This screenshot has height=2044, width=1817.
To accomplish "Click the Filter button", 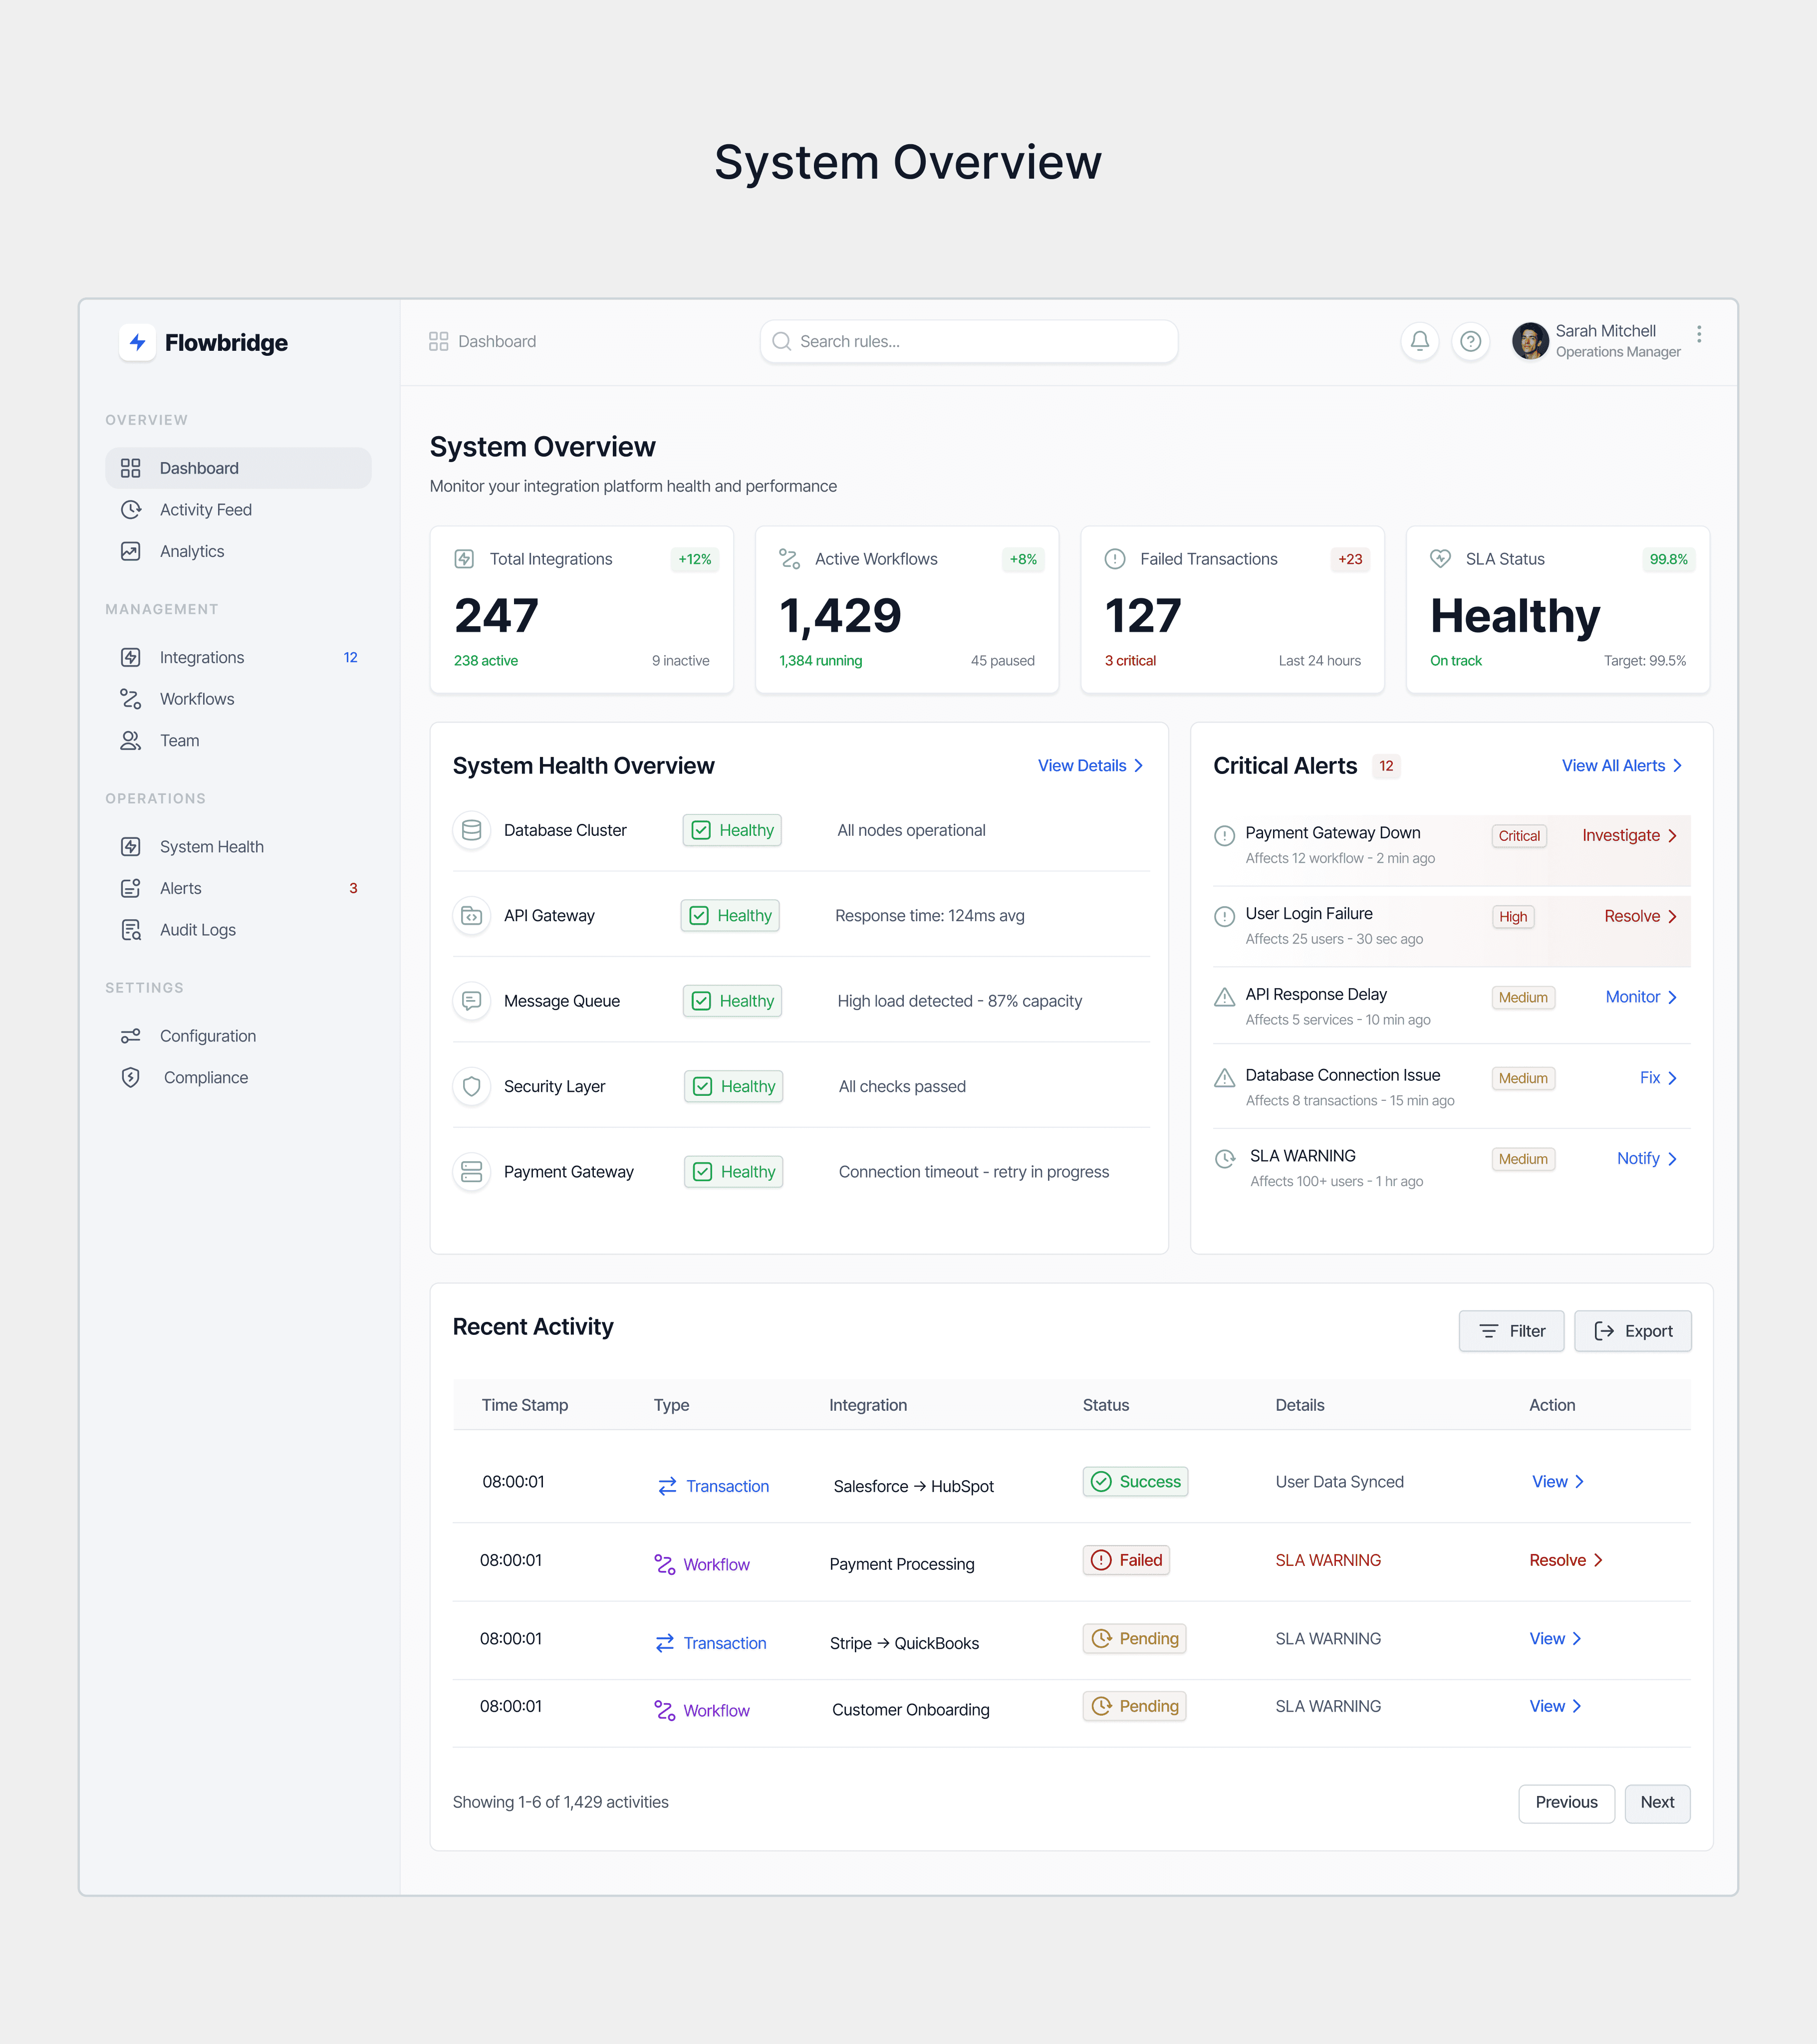I will (1511, 1331).
